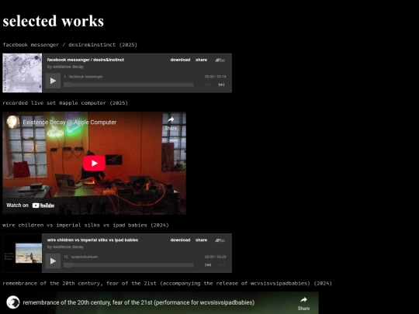Play the facebook messenger track

[53, 81]
